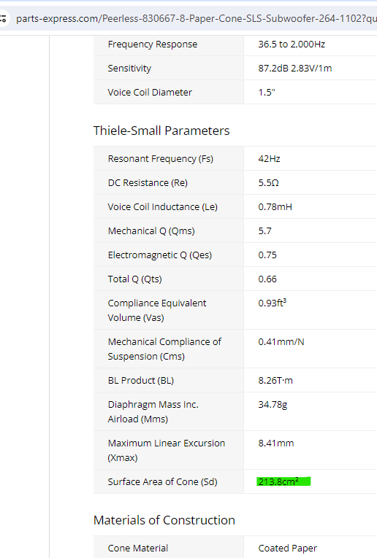Select the Surface Area of Cone (Sd) label
Image resolution: width=377 pixels, height=558 pixels.
tap(162, 481)
